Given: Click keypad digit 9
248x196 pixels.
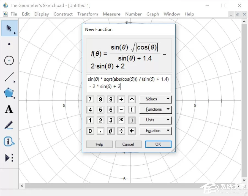Looking at the screenshot, I should (111, 99).
